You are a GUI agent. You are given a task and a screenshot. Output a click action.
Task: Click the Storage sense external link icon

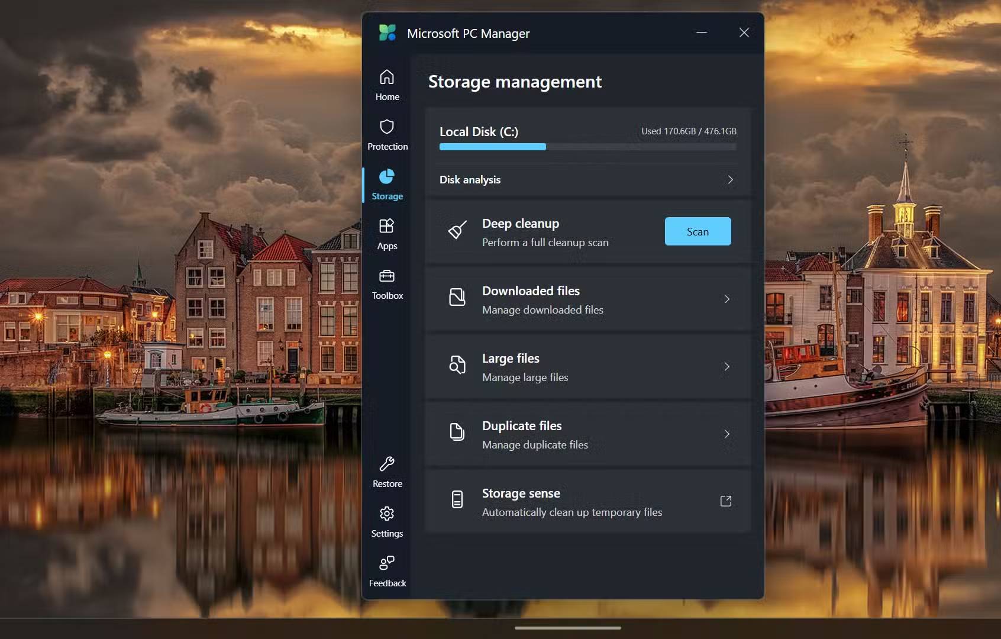pyautogui.click(x=726, y=501)
